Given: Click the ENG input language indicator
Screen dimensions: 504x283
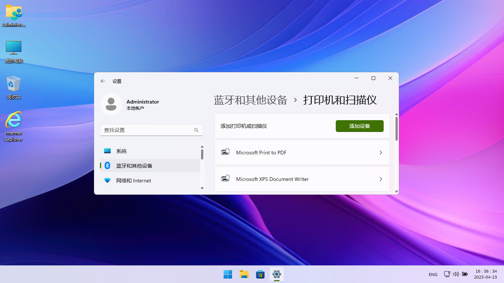Looking at the screenshot, I should pyautogui.click(x=433, y=275).
